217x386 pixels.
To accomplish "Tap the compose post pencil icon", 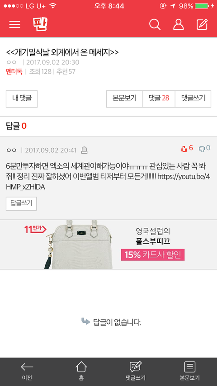I will coord(202,24).
